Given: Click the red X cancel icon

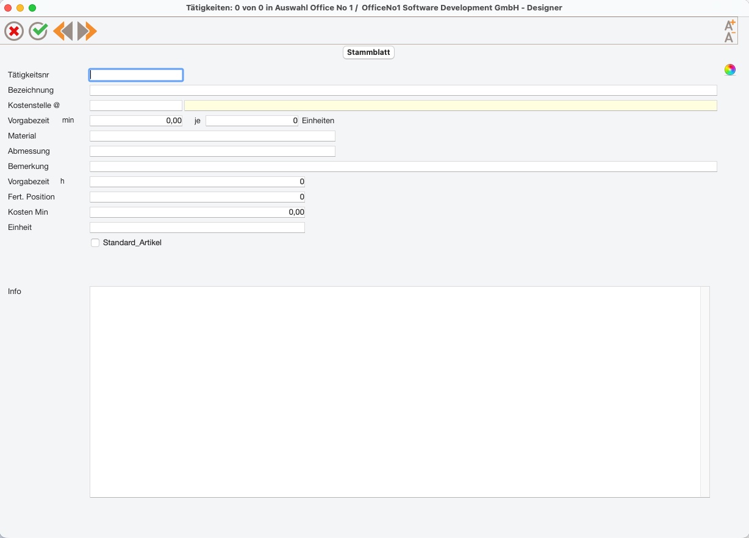Looking at the screenshot, I should (14, 31).
